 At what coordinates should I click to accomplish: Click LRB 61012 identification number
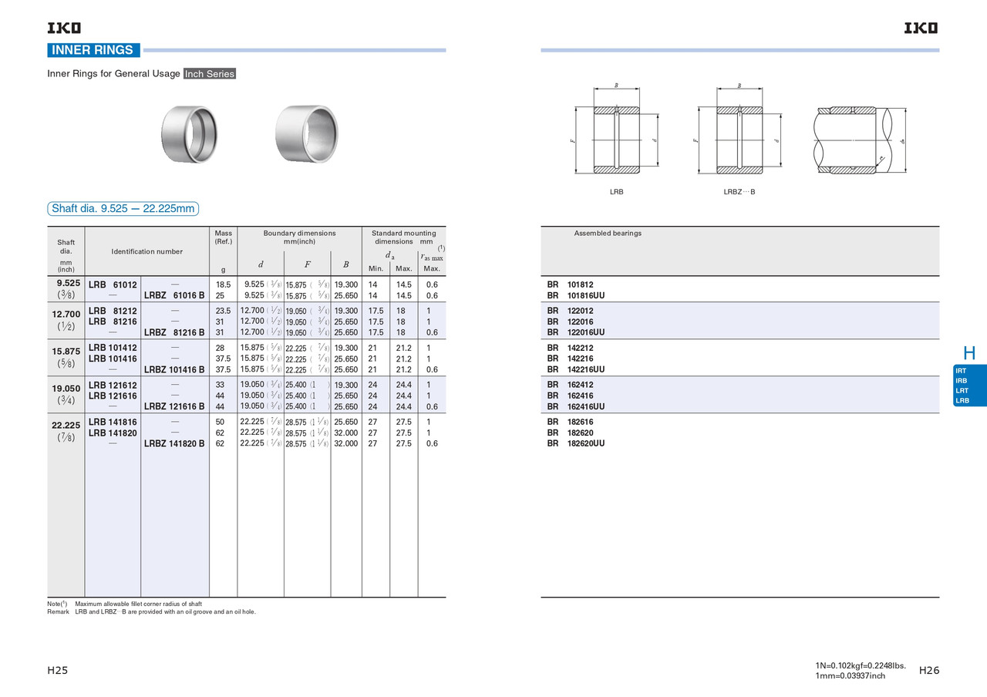113,285
